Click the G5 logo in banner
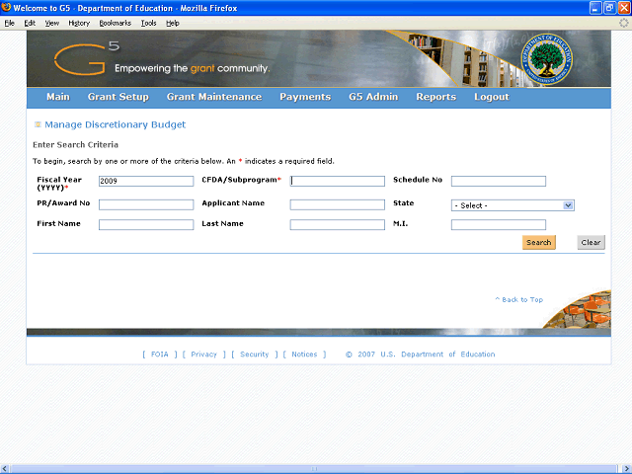The height and width of the screenshot is (474, 632). [x=87, y=59]
